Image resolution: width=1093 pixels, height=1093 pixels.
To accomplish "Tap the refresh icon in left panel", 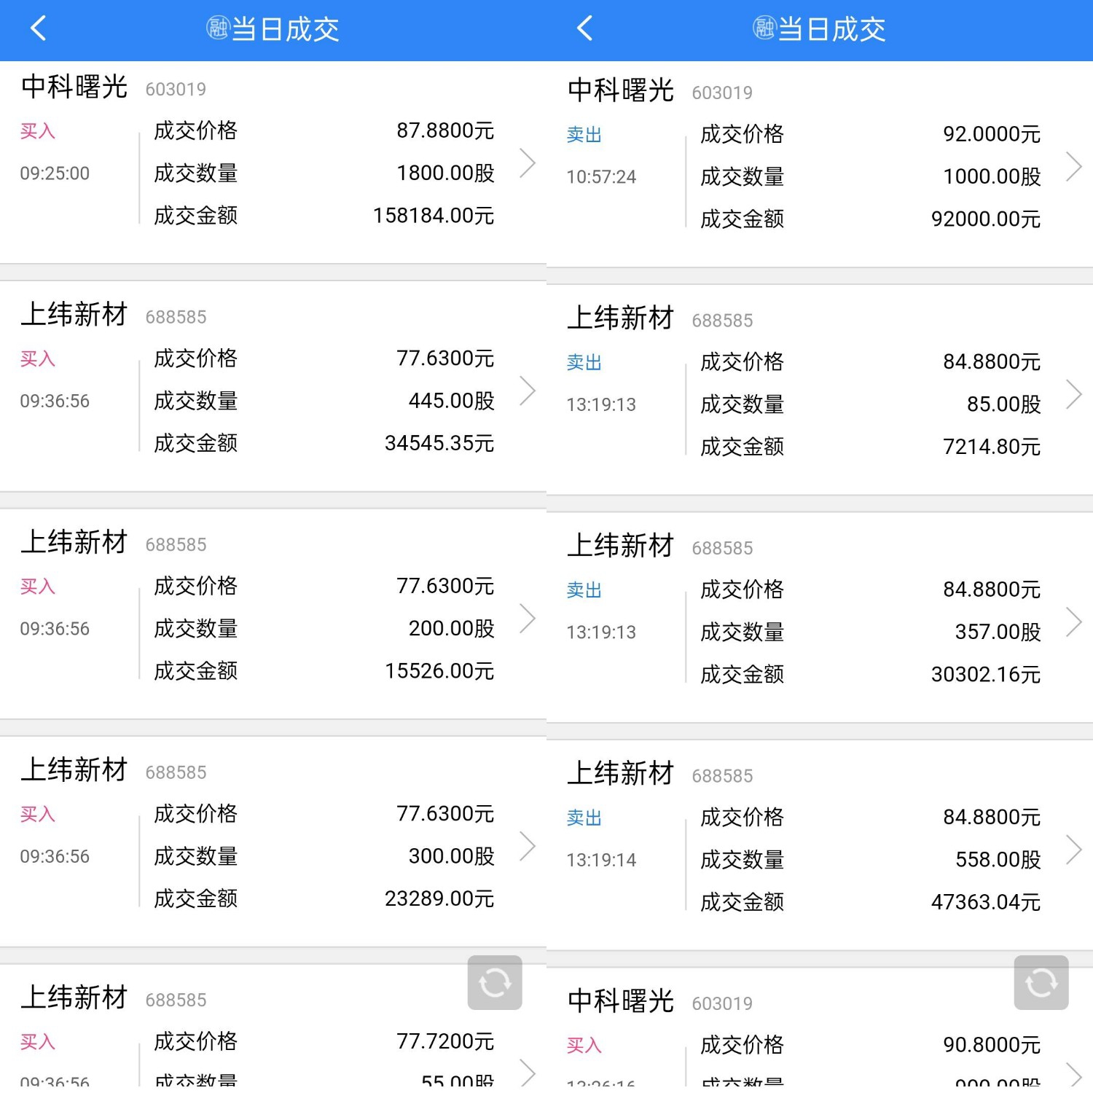I will click(495, 982).
